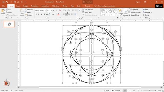Switch to the Transitions tab
Image resolution: width=164 pixels, height=92 pixels.
click(x=35, y=6)
